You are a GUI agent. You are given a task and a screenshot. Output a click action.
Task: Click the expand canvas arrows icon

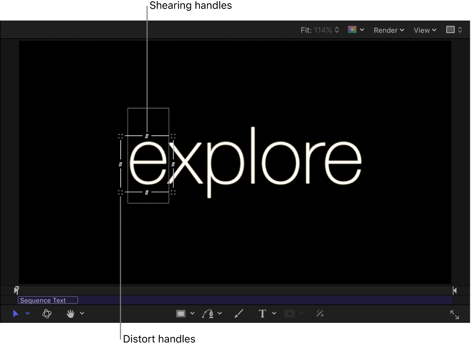(455, 314)
